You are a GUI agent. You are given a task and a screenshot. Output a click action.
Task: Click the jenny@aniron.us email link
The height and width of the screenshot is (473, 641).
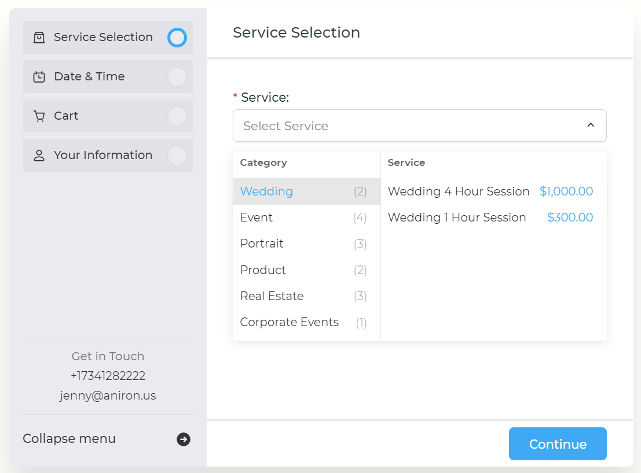[x=108, y=396]
